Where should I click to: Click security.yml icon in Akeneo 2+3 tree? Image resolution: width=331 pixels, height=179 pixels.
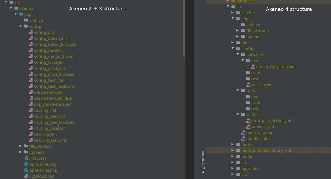[31, 134]
